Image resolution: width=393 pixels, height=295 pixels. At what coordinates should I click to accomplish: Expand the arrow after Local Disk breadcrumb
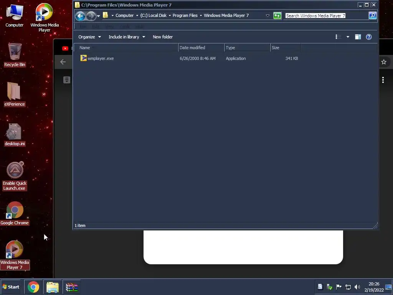coord(170,15)
